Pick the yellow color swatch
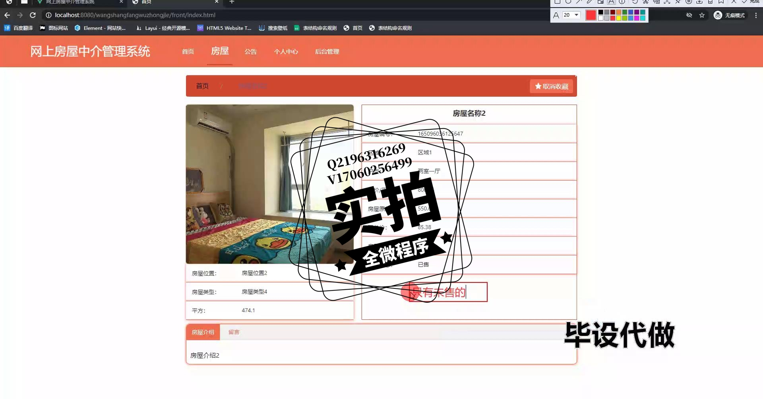The width and height of the screenshot is (763, 399). [619, 18]
